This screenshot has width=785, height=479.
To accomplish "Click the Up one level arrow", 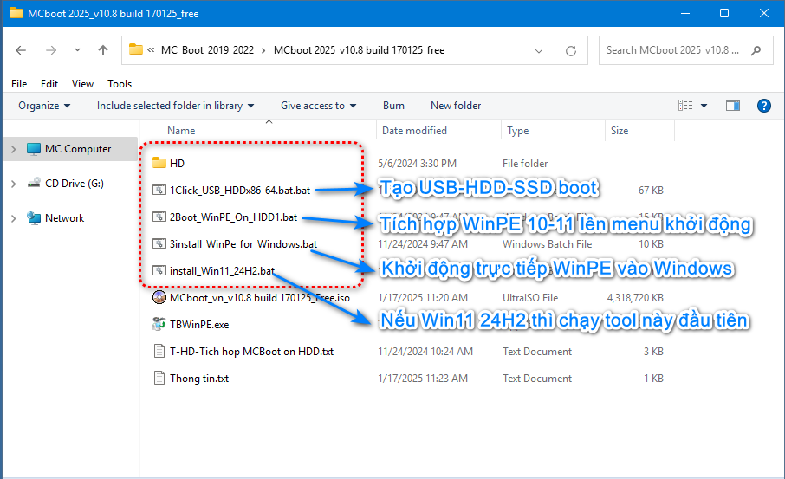I will (x=103, y=50).
